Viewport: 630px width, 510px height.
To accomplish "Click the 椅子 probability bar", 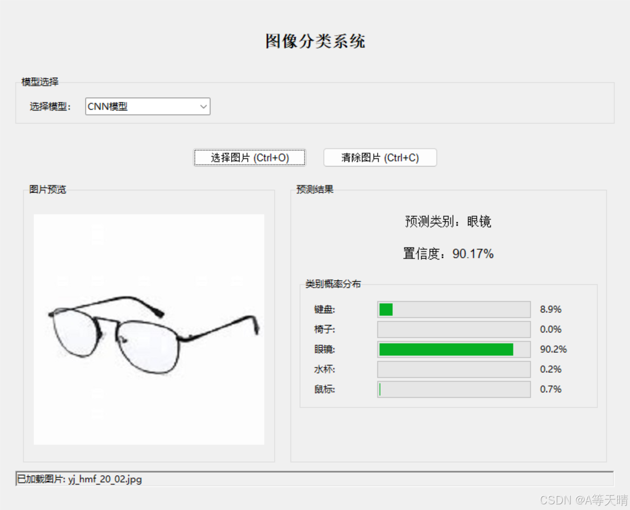I will point(454,329).
